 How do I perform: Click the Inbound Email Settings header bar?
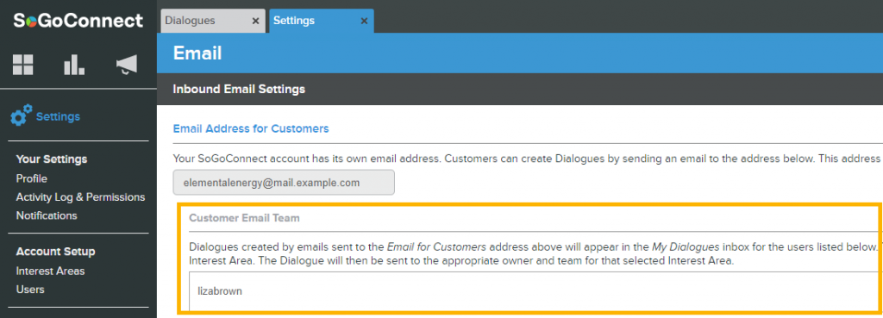point(520,89)
